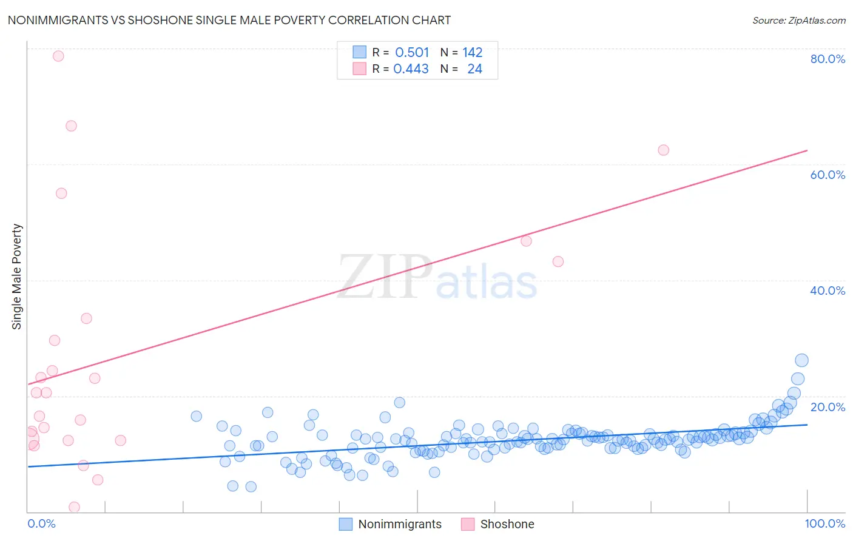Click the R value 0.501 in legend

click(x=412, y=52)
